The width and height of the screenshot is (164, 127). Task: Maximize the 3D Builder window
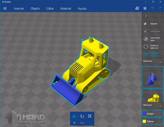(x=153, y=2)
